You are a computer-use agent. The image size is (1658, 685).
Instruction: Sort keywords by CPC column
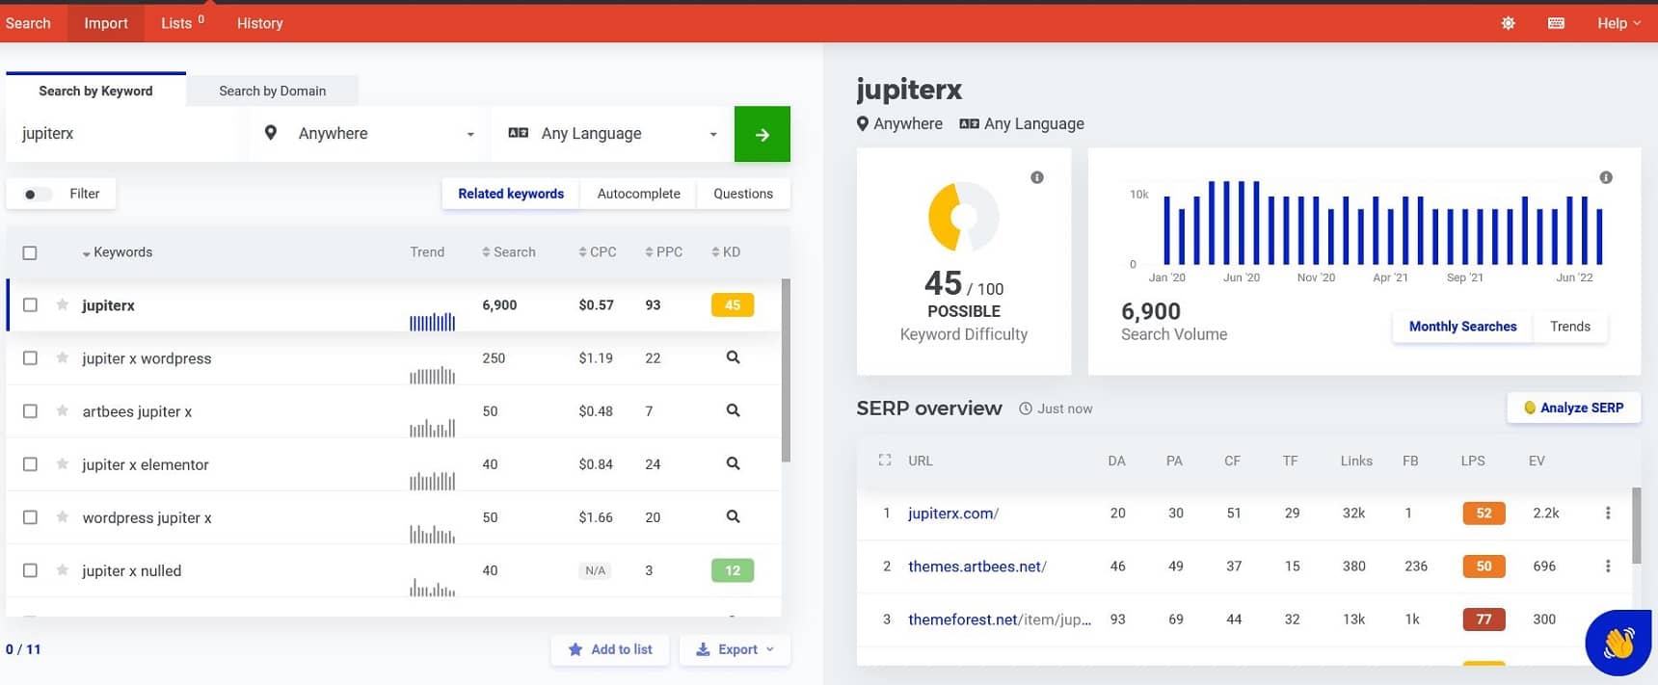[x=598, y=252]
